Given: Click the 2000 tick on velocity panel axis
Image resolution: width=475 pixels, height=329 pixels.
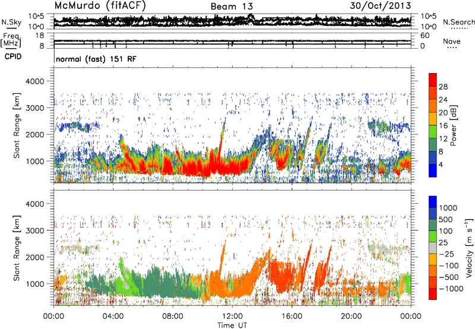Looking at the screenshot, I should pos(35,257).
